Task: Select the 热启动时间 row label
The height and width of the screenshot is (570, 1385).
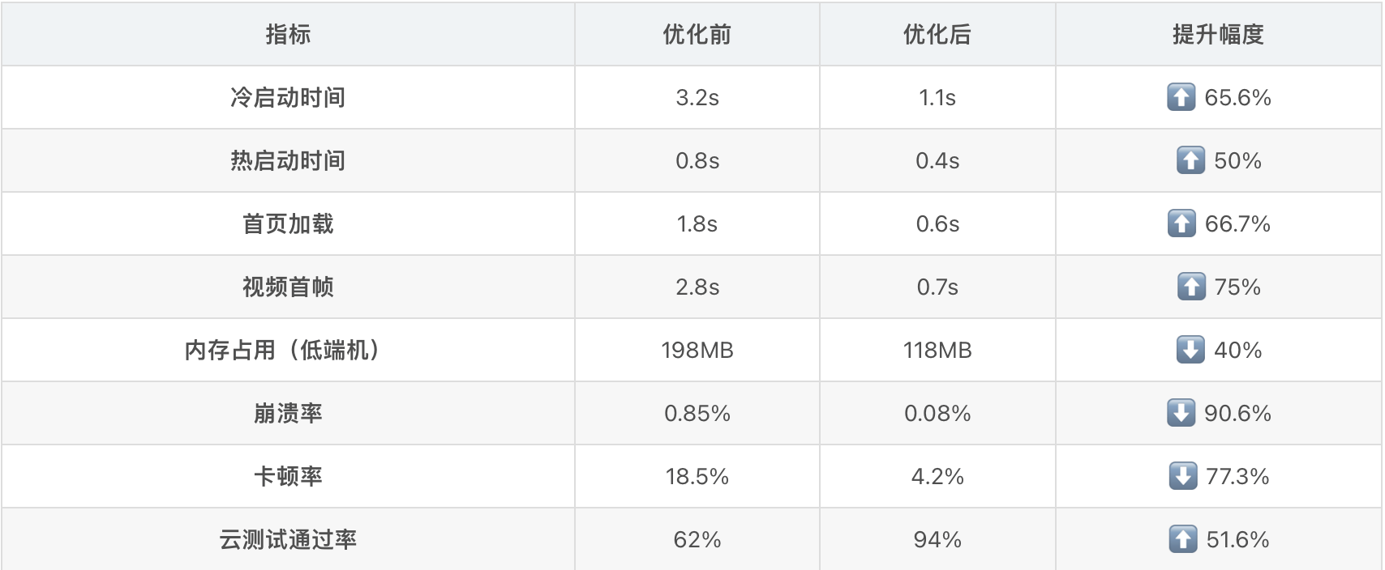Action: (x=288, y=160)
